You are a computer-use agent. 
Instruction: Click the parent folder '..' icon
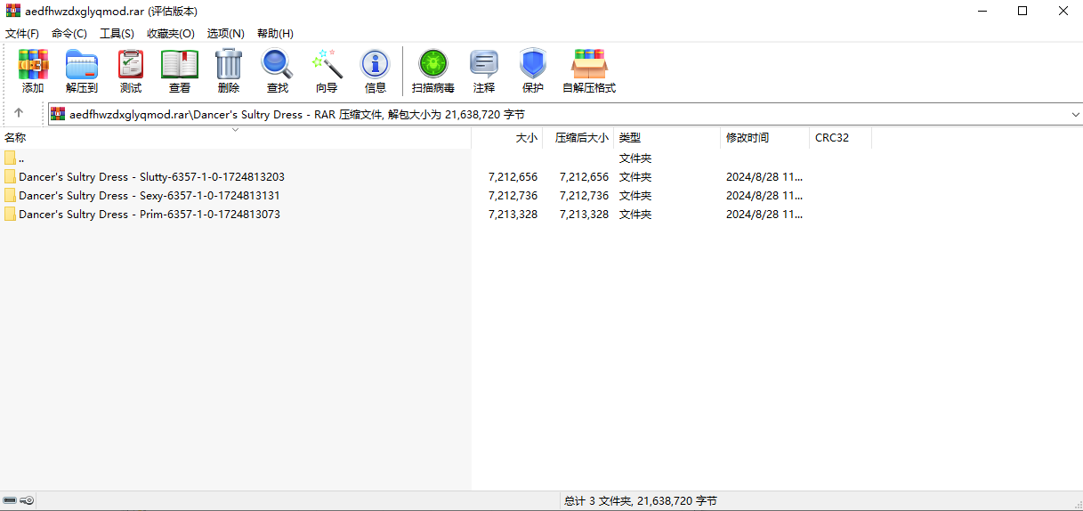tap(10, 158)
